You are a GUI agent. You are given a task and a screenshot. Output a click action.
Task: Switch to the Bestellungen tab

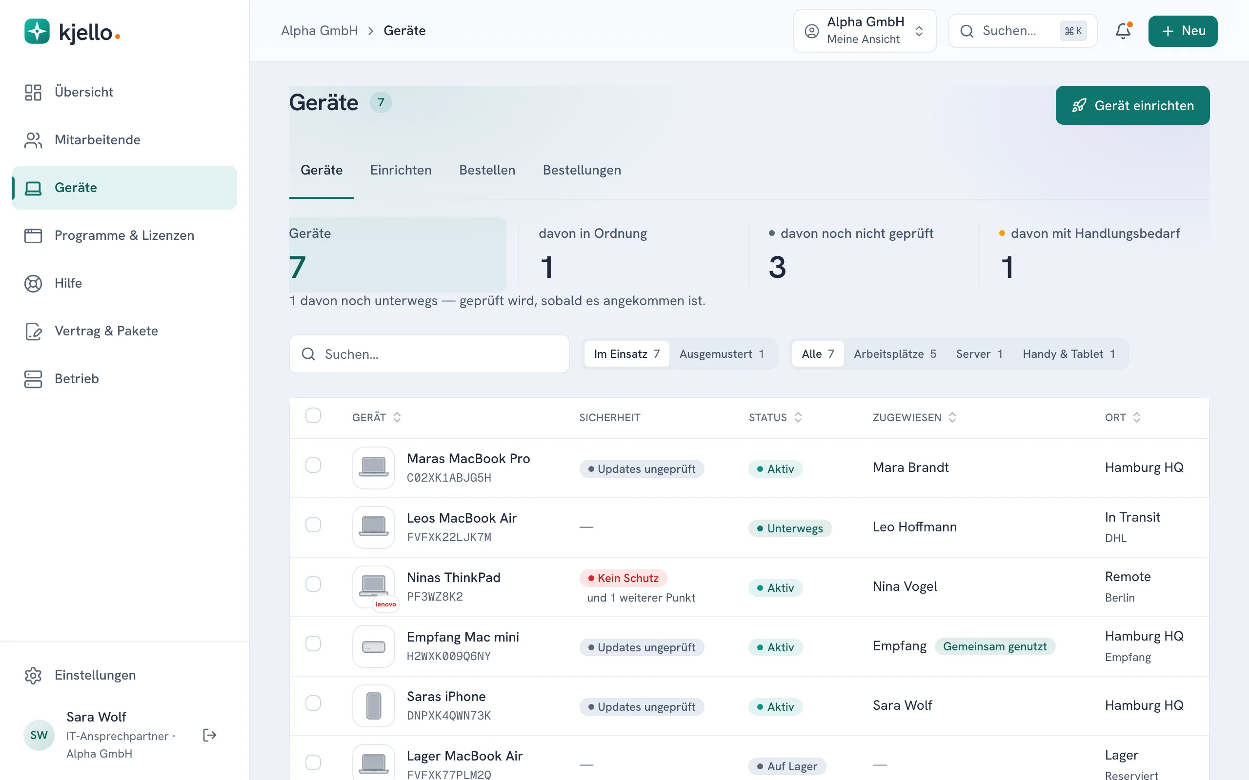point(582,170)
